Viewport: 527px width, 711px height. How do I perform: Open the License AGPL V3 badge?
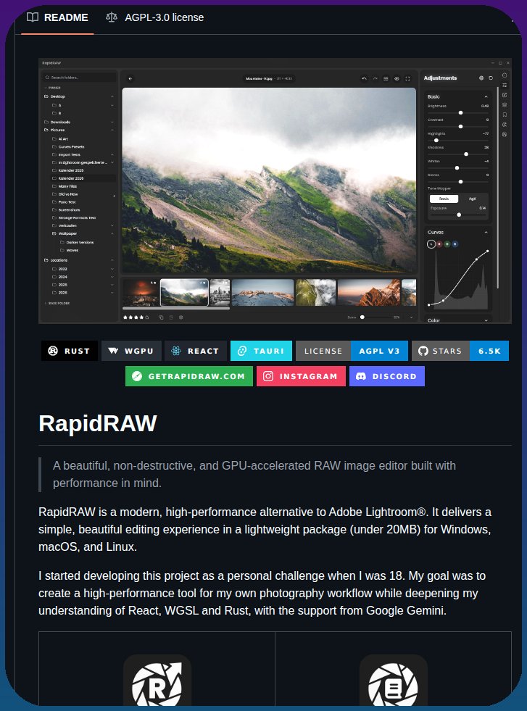point(352,351)
